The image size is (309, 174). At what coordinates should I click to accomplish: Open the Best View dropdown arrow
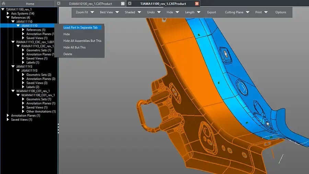click(117, 12)
